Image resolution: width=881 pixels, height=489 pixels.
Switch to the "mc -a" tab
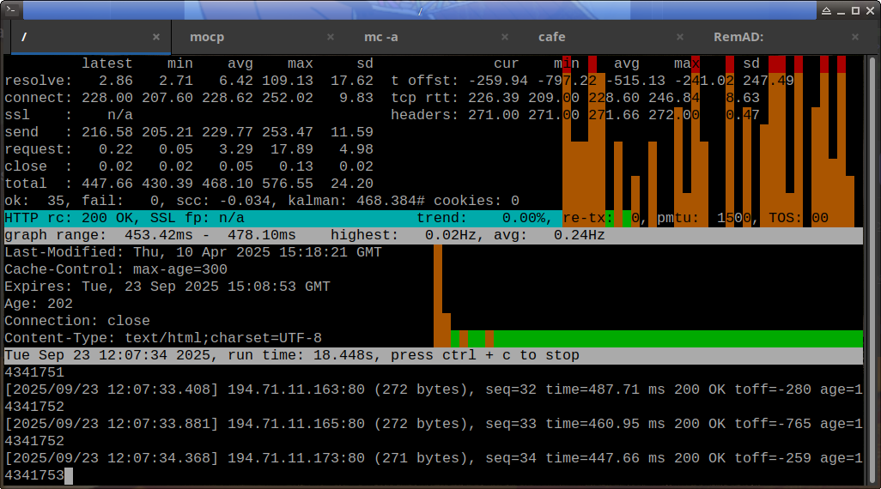tap(381, 38)
